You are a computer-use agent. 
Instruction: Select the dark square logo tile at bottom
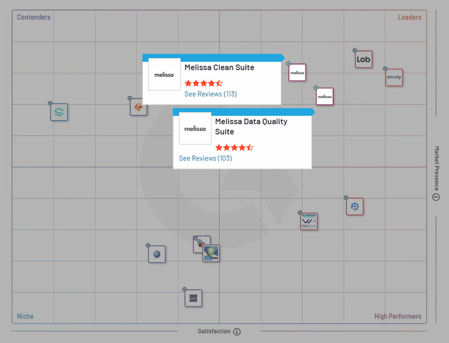[193, 298]
